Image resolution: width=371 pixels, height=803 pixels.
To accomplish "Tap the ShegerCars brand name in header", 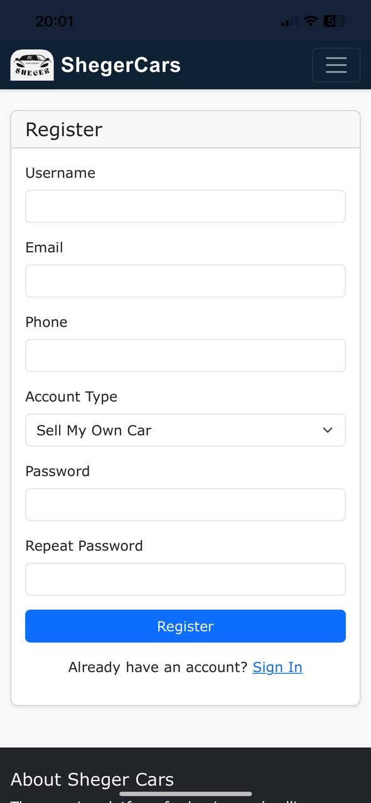I will 120,65.
